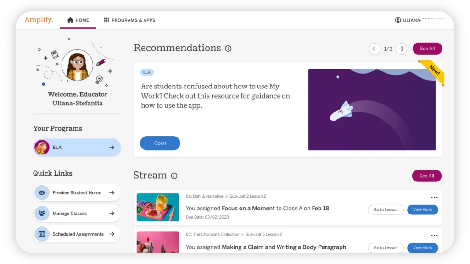Click Manage Classes people icon
The width and height of the screenshot is (470, 264).
tap(42, 214)
